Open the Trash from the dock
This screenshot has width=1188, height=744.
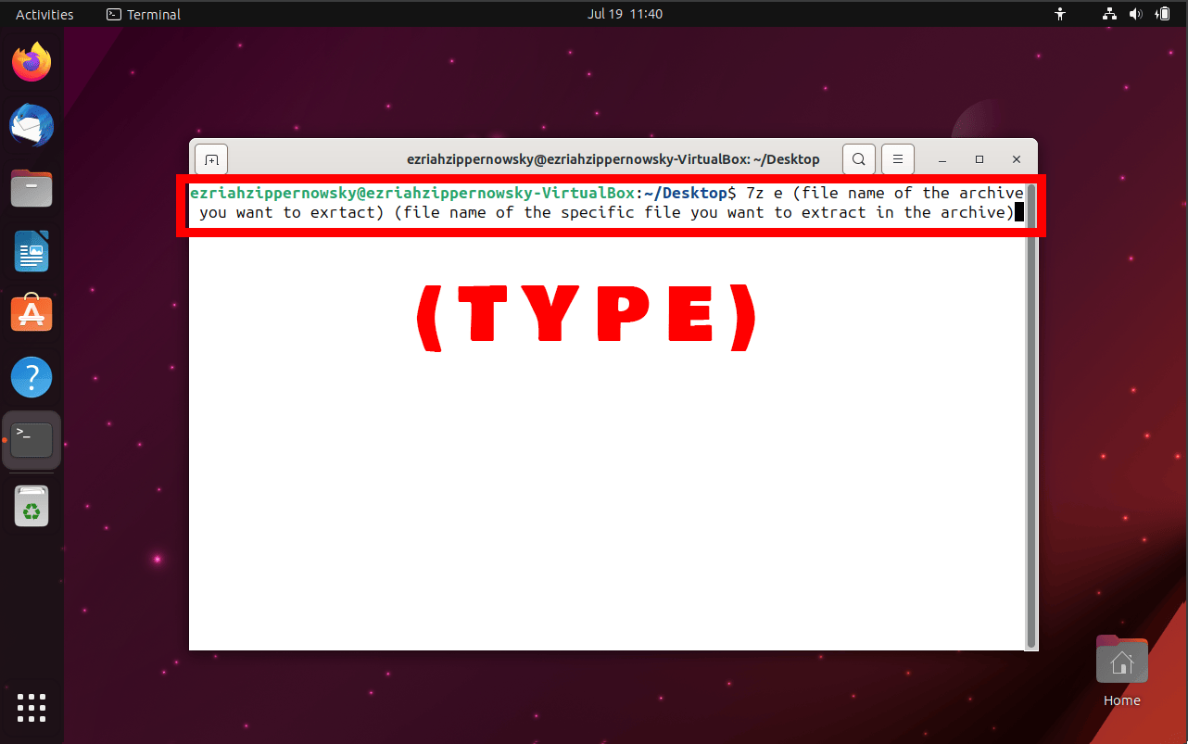[x=32, y=506]
